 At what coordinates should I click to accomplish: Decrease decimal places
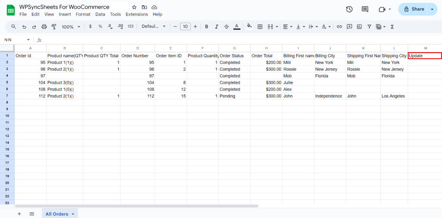(110, 26)
